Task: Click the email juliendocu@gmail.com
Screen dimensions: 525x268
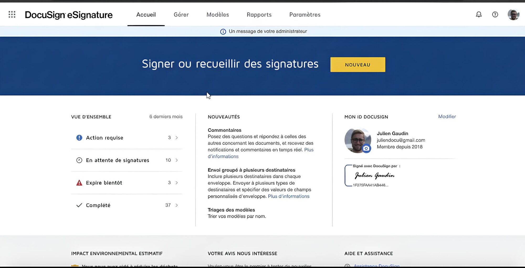Action: click(x=401, y=140)
